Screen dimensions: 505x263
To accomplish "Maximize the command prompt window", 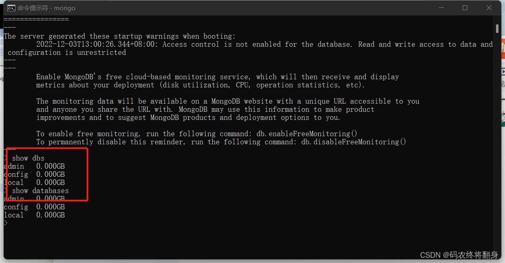I will tap(465, 8).
